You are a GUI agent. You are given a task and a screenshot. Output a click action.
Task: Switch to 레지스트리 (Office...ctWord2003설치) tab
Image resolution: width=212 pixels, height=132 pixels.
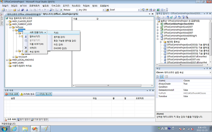point(24,14)
